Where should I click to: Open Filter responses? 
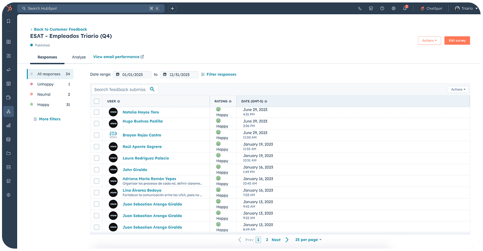(219, 74)
